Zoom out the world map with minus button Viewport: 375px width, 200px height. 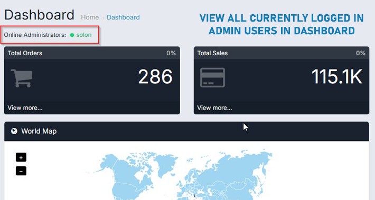21,171
